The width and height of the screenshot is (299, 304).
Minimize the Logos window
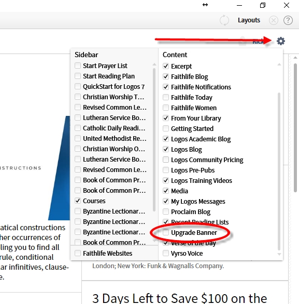click(x=239, y=5)
